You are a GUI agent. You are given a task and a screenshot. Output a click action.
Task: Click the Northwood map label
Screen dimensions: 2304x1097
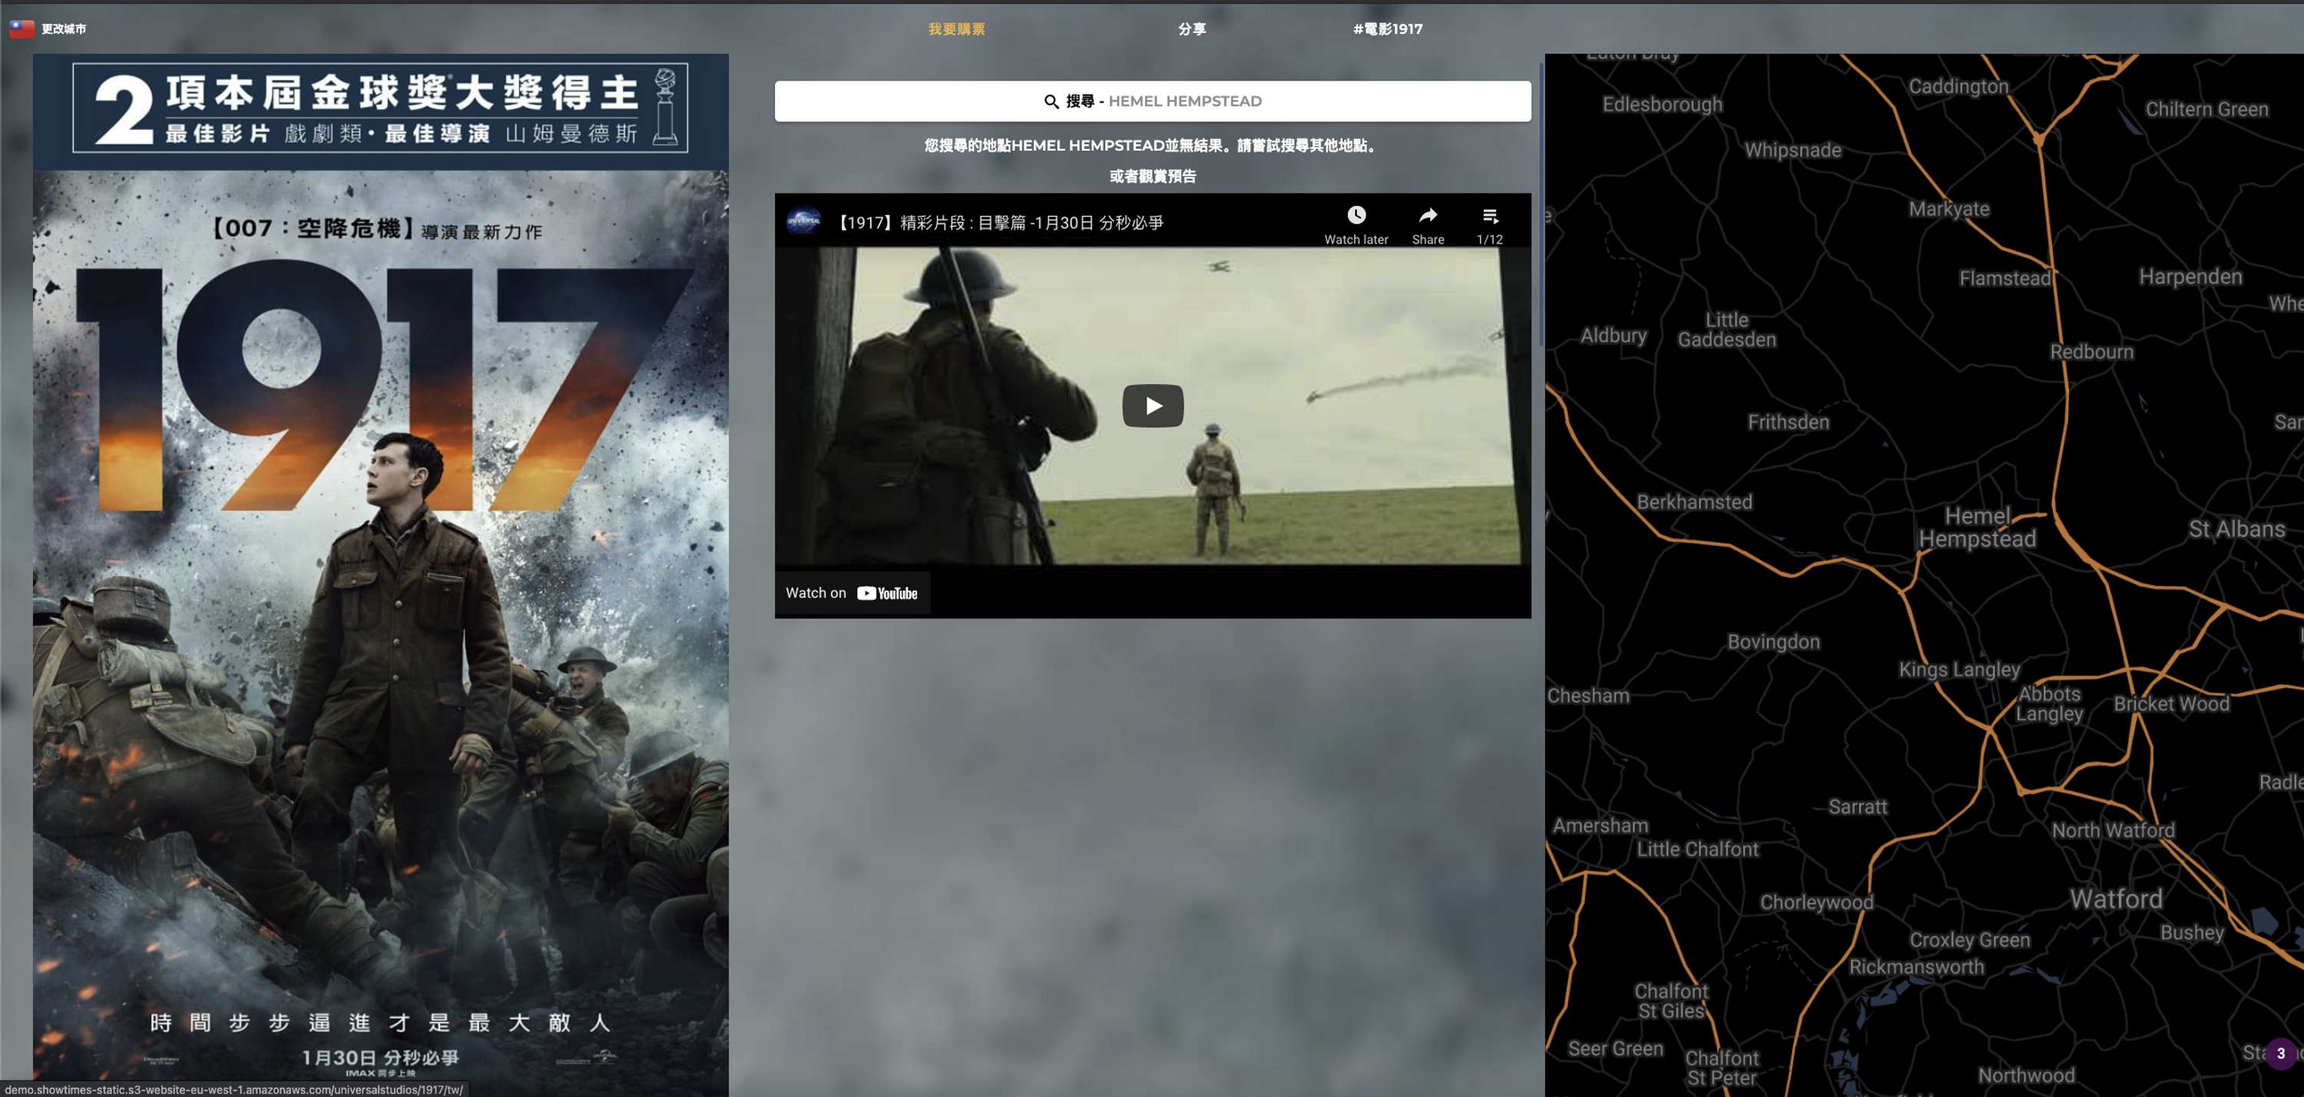coord(2026,1075)
